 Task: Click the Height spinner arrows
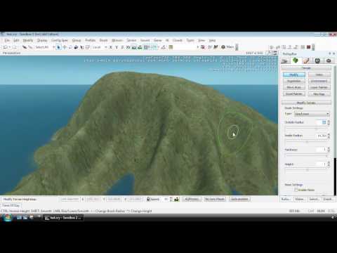[329, 164]
